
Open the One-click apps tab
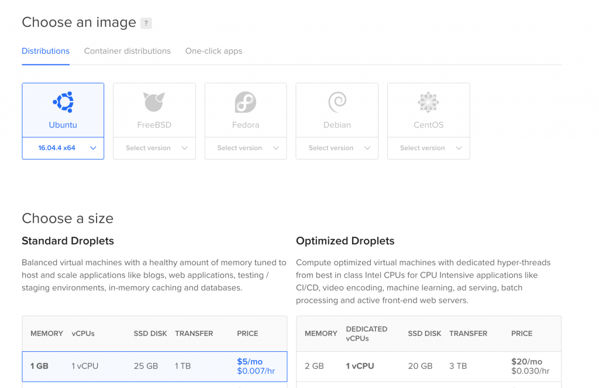pyautogui.click(x=214, y=51)
